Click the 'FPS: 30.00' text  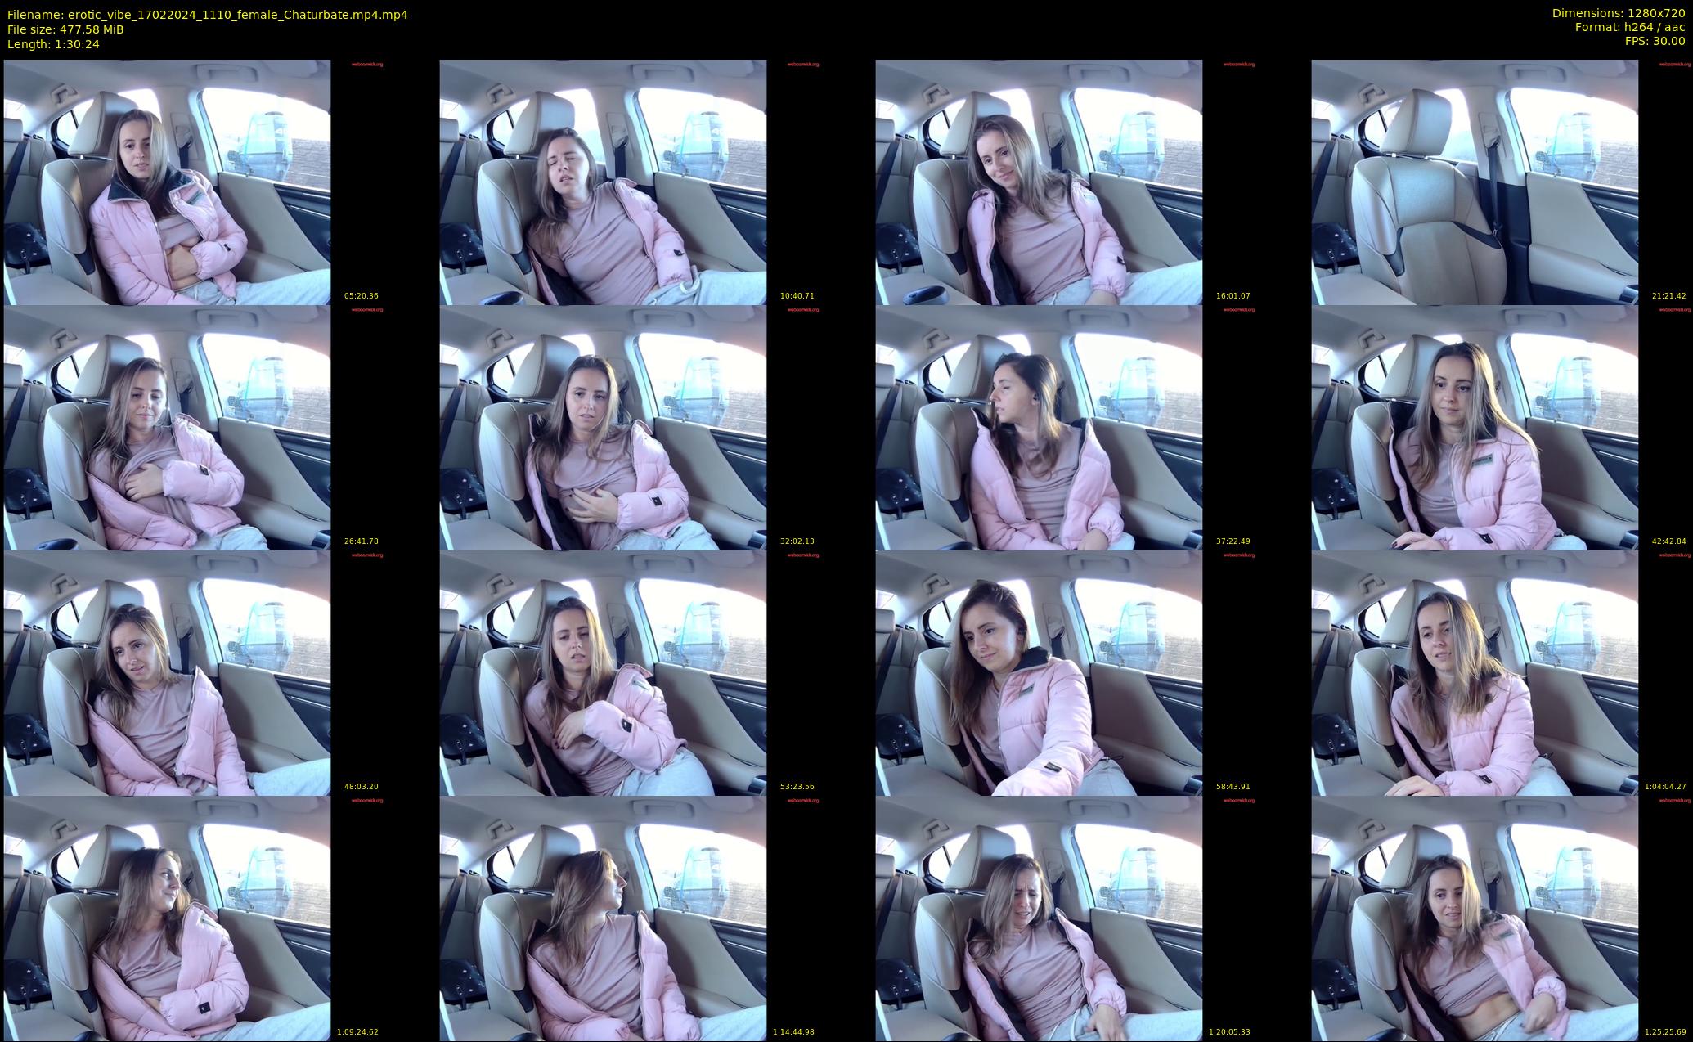point(1655,41)
